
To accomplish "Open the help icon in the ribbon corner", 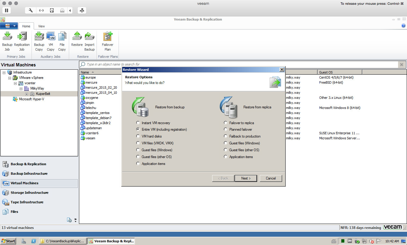I will coord(403,26).
